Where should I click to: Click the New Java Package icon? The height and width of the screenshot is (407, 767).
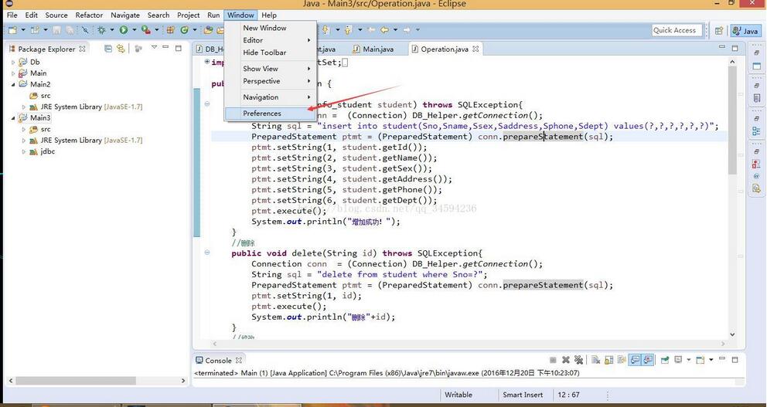pos(170,30)
